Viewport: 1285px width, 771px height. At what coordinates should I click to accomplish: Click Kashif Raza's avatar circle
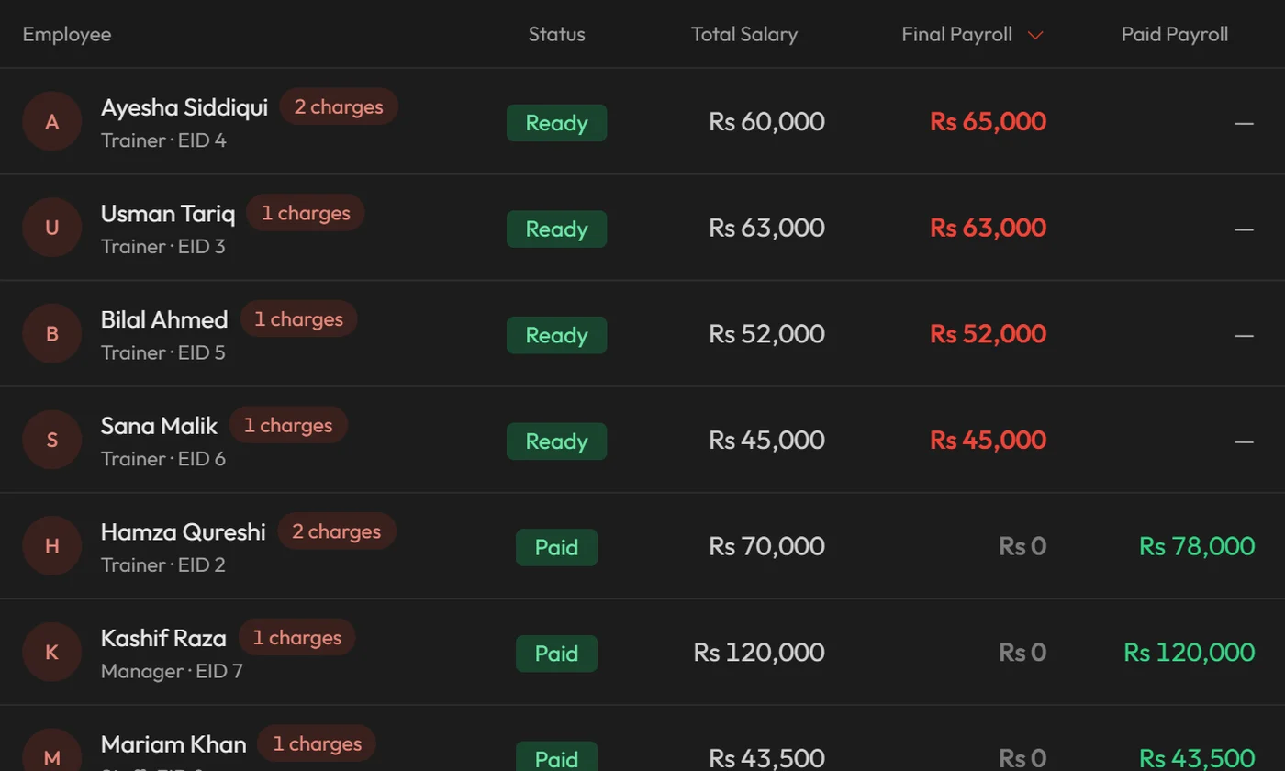pyautogui.click(x=52, y=652)
